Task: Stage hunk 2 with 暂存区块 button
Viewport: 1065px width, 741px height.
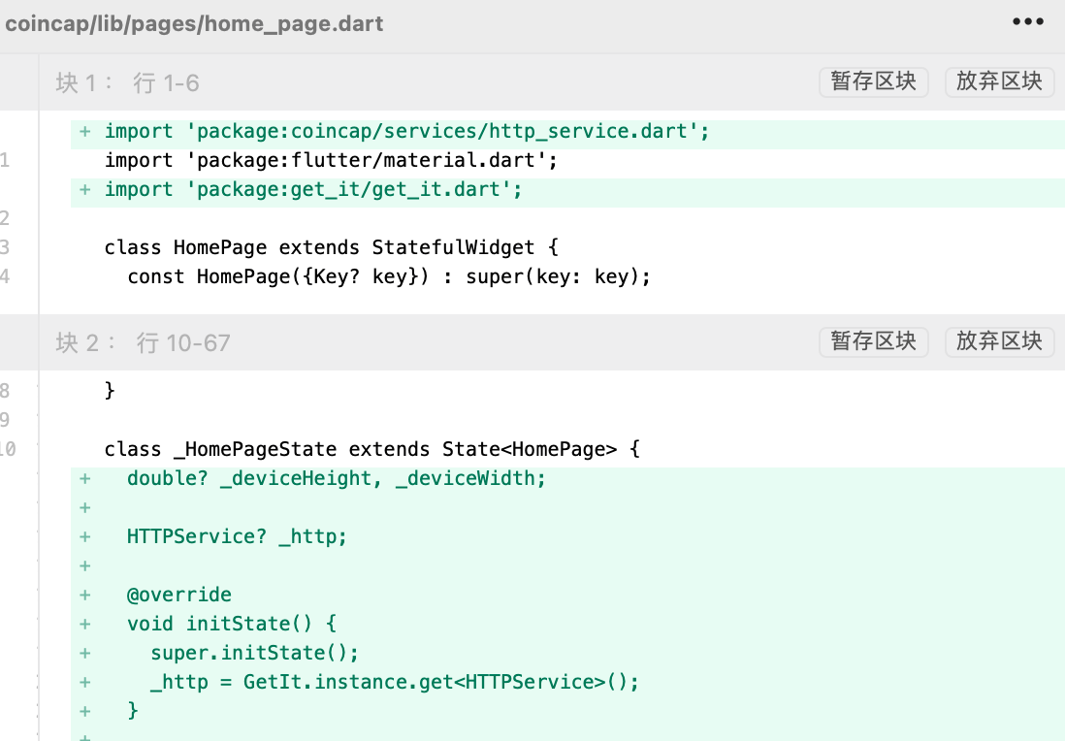Action: click(873, 341)
